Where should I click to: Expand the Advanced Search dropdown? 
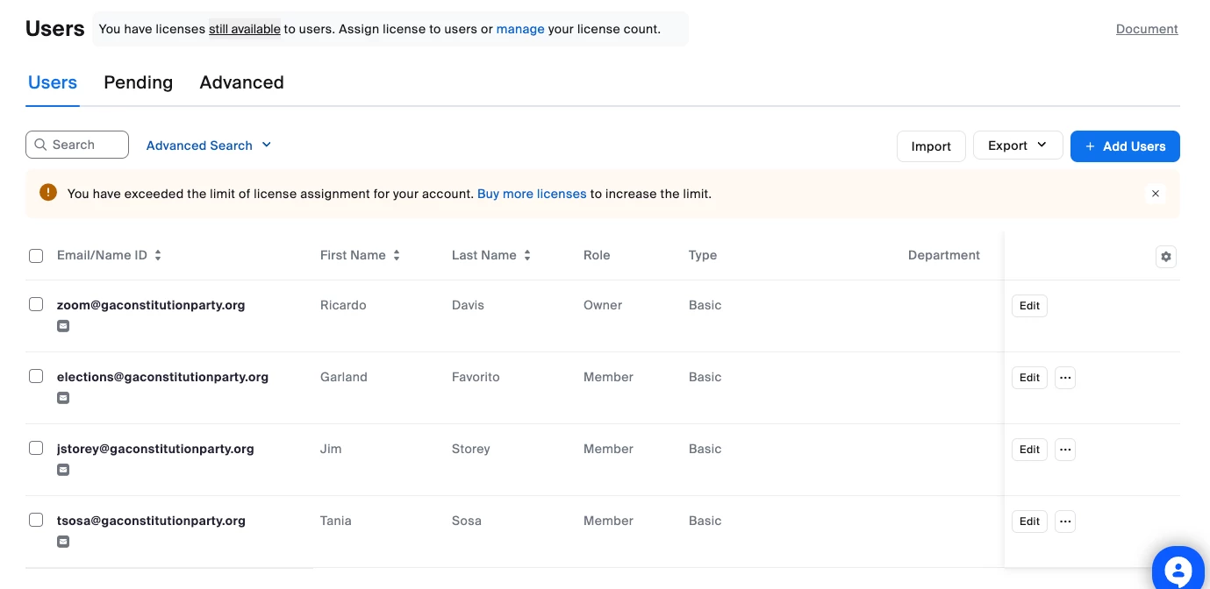point(209,145)
